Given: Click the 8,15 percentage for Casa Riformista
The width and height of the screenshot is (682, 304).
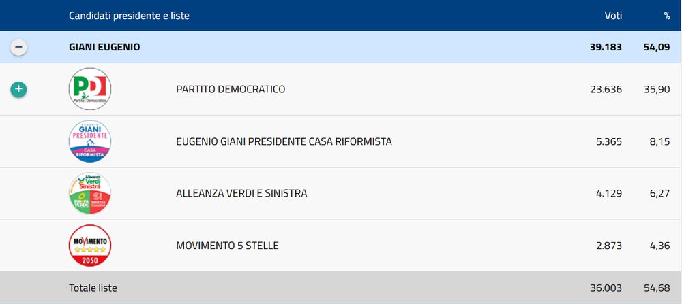Looking at the screenshot, I should click(x=659, y=142).
